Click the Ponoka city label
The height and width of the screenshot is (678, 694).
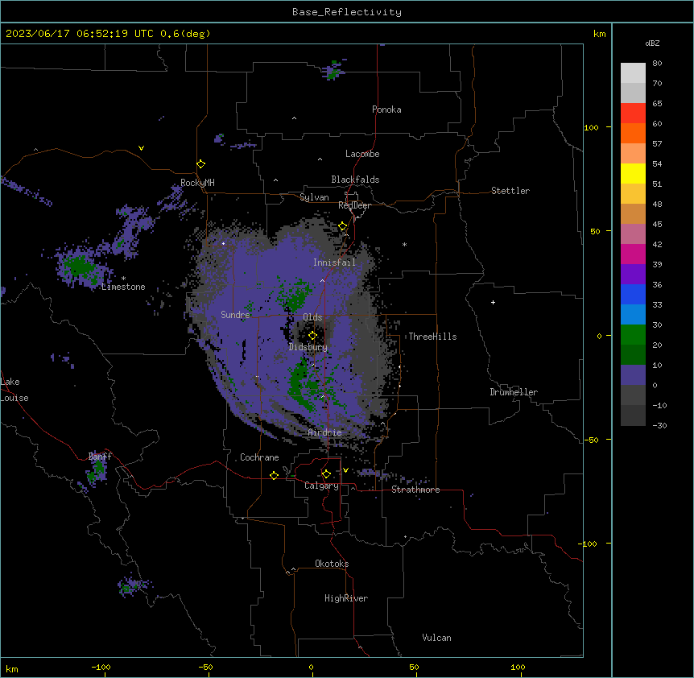tap(386, 110)
